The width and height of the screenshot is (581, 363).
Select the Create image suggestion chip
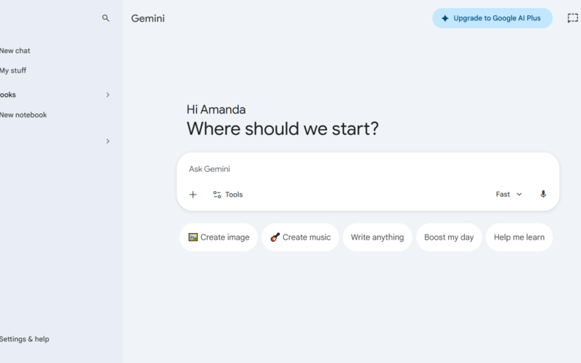219,237
